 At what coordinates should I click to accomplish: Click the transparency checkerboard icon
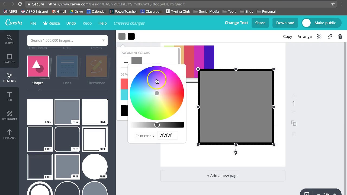[319, 37]
